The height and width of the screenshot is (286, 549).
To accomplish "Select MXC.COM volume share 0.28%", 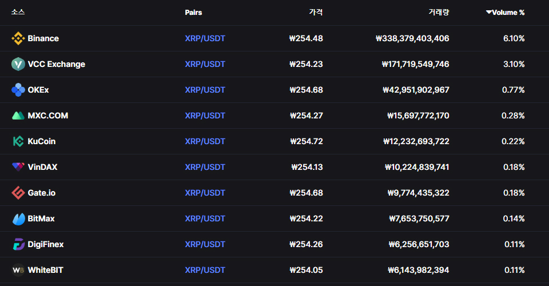I will pos(513,116).
